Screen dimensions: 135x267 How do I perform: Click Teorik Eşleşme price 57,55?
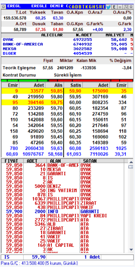[48, 68]
